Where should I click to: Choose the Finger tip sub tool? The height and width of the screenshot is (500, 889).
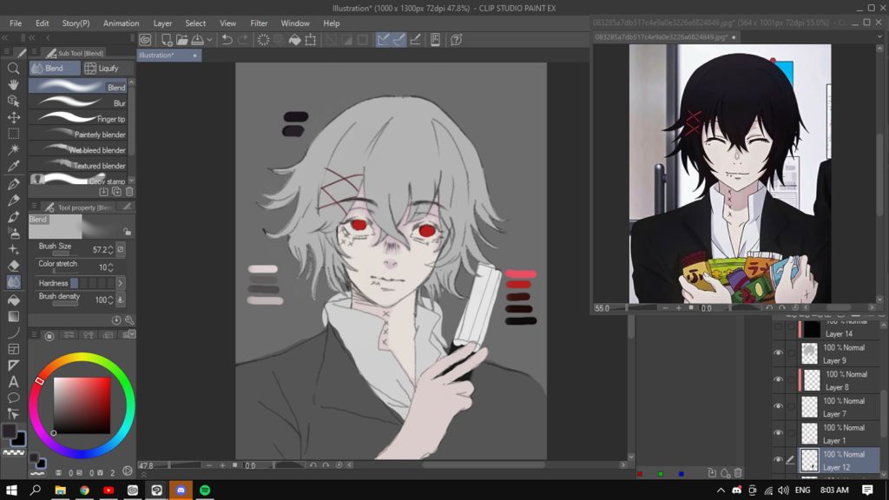[78, 118]
